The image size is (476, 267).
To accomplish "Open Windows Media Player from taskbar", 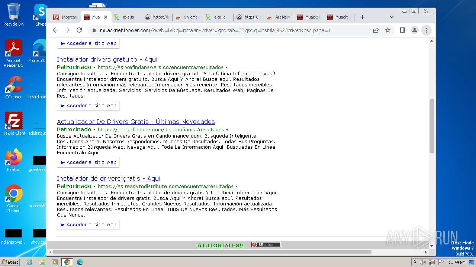I will [55, 262].
